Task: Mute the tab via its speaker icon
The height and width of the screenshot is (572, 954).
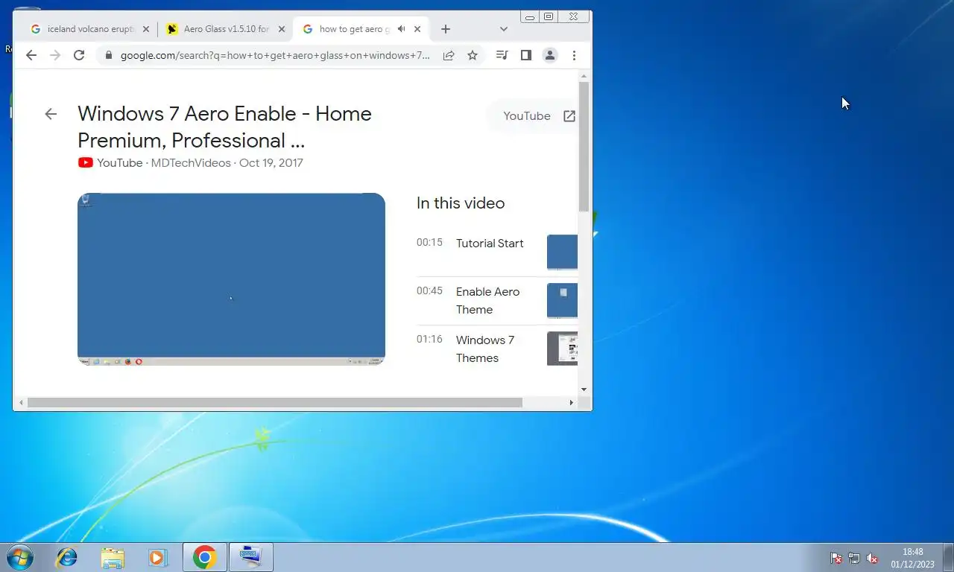Action: tap(401, 29)
